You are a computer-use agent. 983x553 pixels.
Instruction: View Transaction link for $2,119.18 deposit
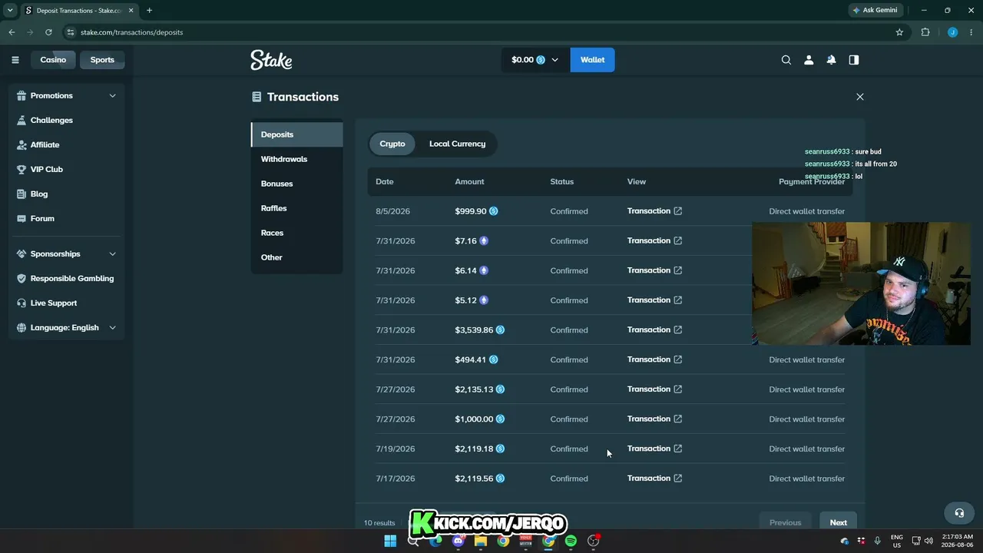tap(654, 449)
